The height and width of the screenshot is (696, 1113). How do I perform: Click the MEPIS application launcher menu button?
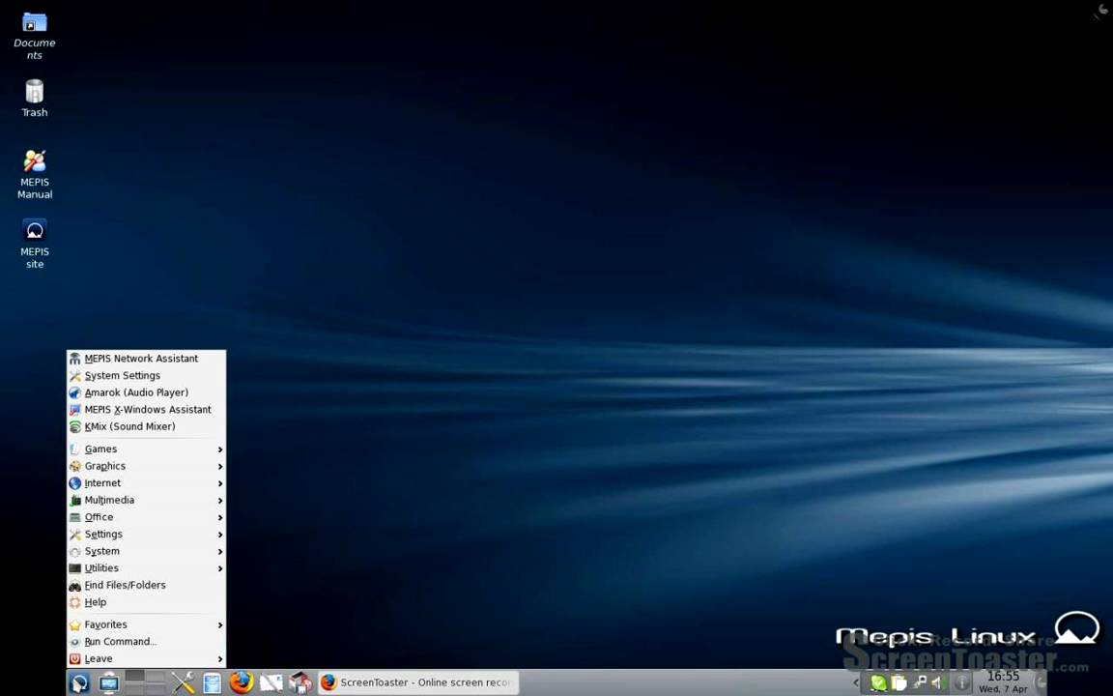tap(79, 683)
